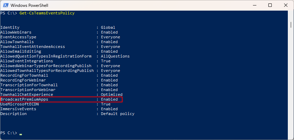The width and height of the screenshot is (294, 140).
Task: Click the UseMicrosoftECDN True value
Action: (x=106, y=104)
